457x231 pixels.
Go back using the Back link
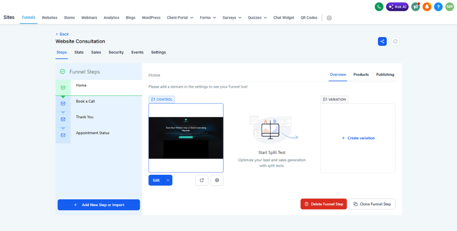click(62, 34)
